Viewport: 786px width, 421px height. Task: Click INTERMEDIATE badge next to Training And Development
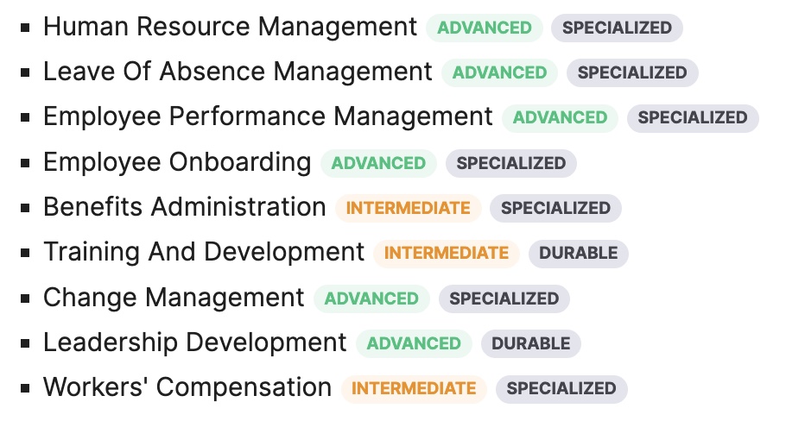tap(447, 253)
